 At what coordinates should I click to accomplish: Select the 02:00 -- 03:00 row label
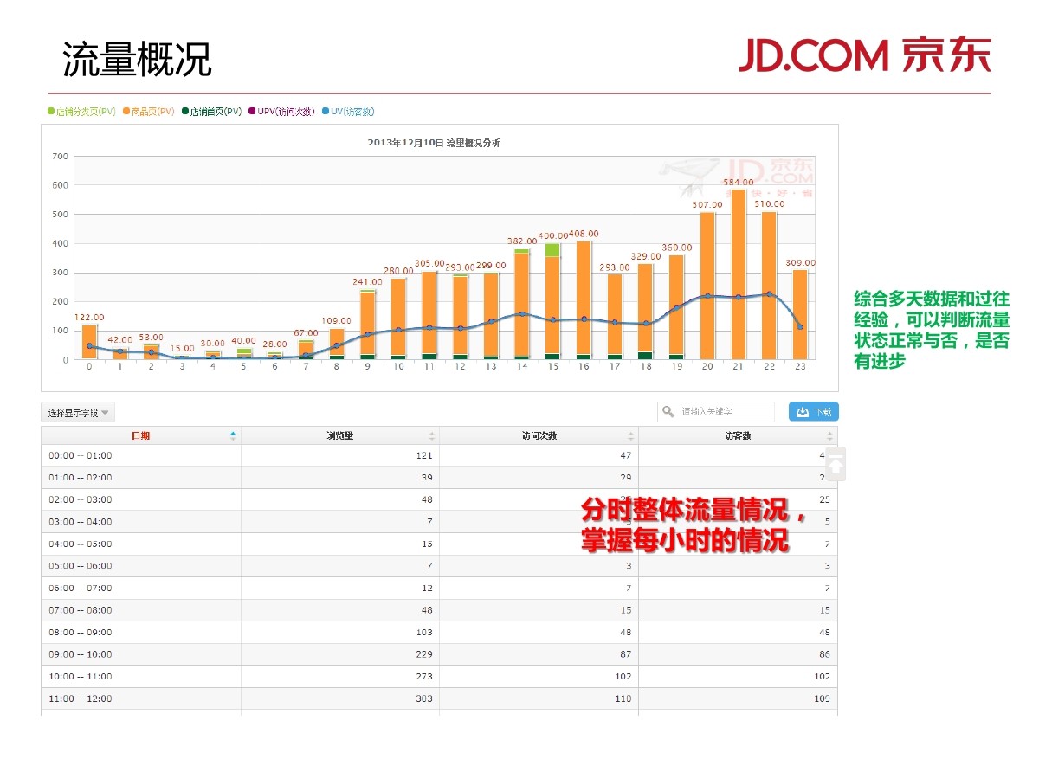point(80,499)
